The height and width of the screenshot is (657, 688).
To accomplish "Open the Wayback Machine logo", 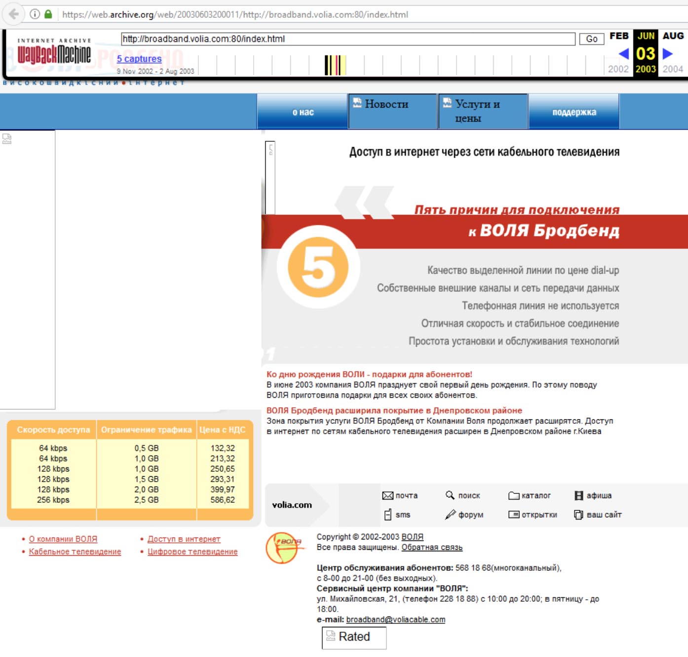I will click(54, 52).
